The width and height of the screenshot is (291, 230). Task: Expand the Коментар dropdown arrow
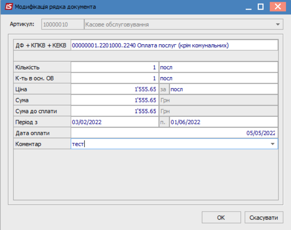[273, 144]
